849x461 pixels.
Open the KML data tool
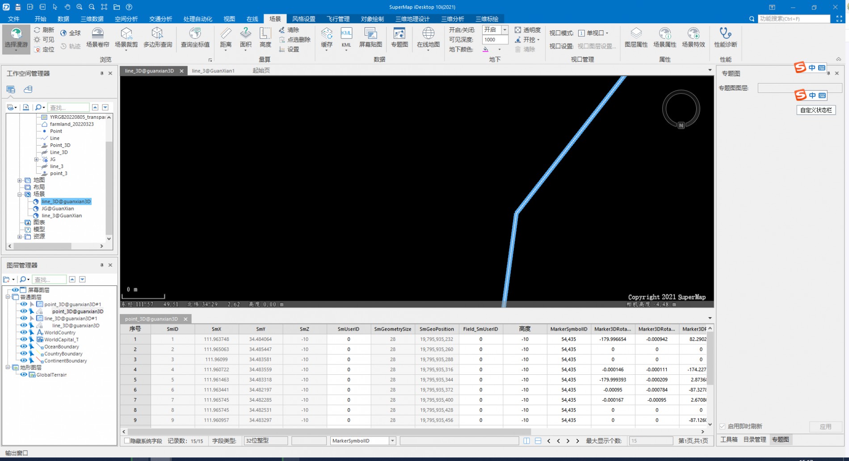pos(346,38)
